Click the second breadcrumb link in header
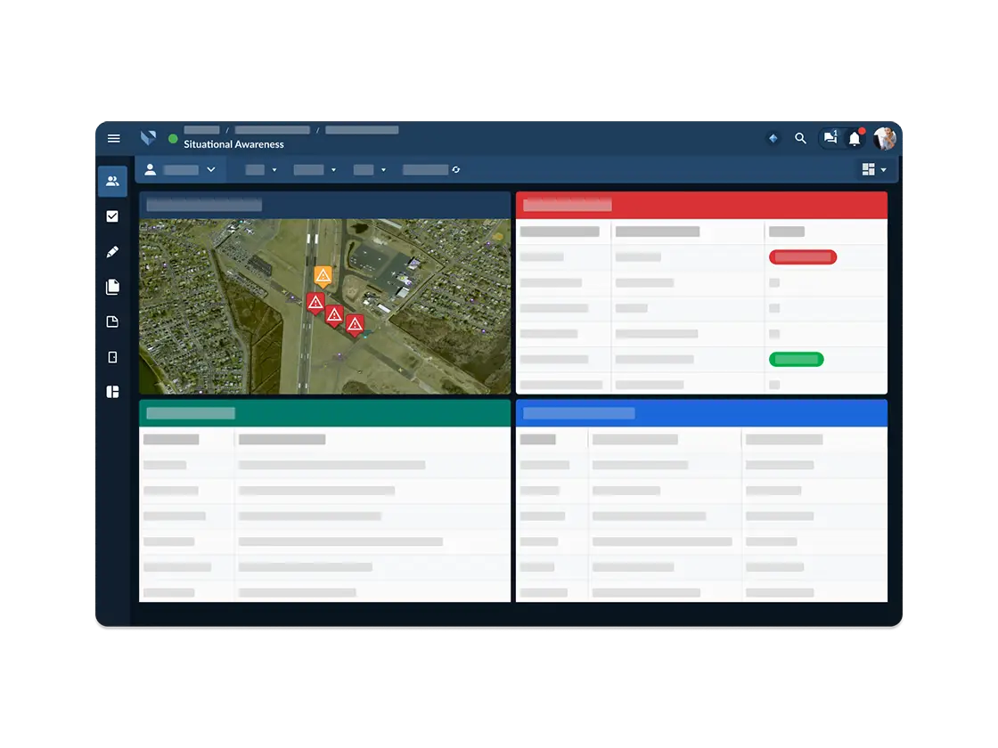The width and height of the screenshot is (998, 748). tap(273, 130)
